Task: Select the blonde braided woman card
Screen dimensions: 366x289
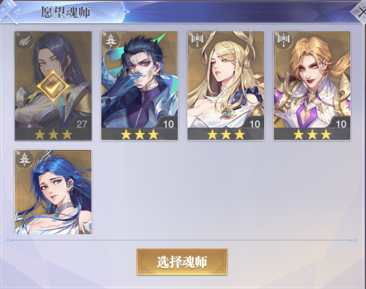Action: (226, 85)
